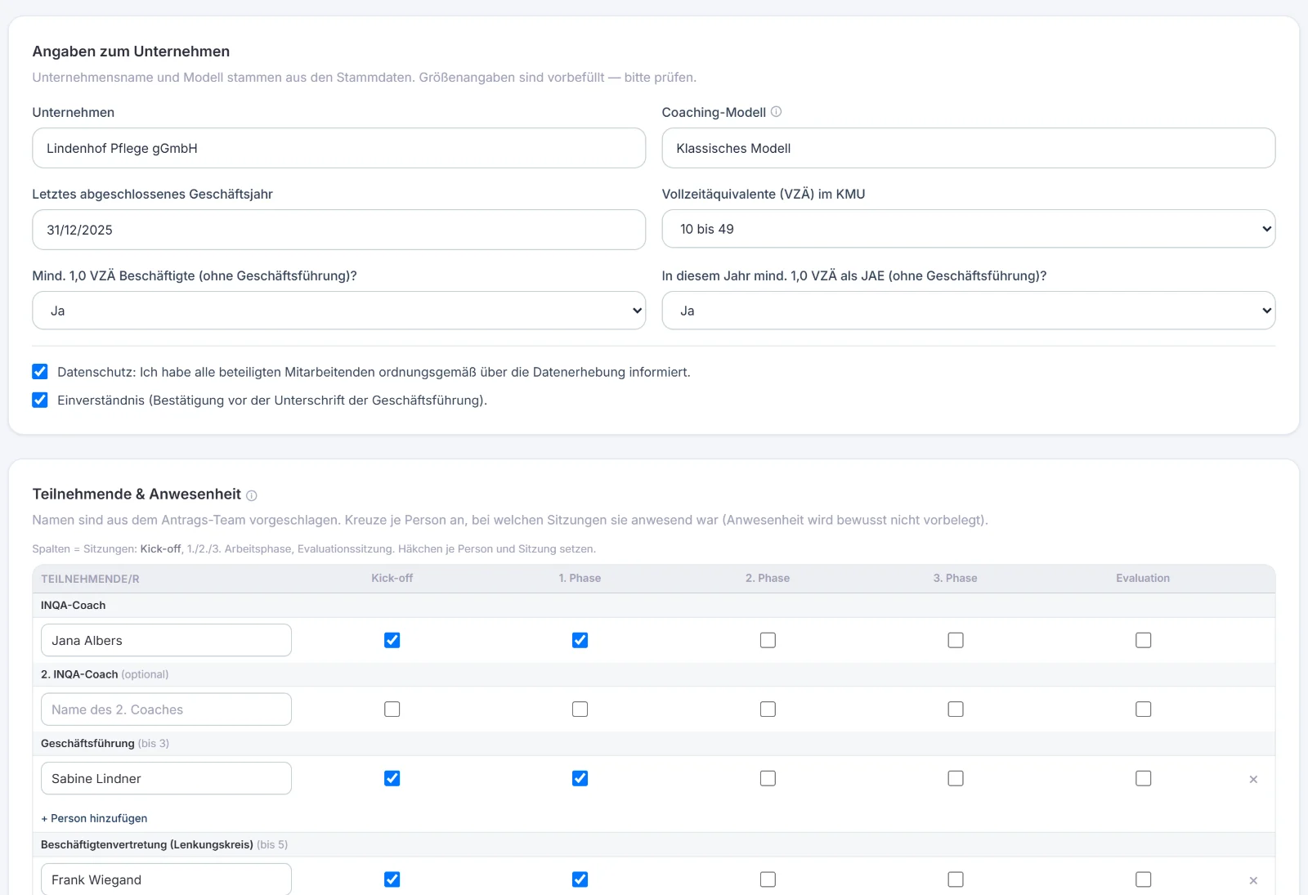This screenshot has width=1308, height=895.
Task: Open the JAE mind. 1,0 VZÄ dropdown
Action: pos(968,311)
